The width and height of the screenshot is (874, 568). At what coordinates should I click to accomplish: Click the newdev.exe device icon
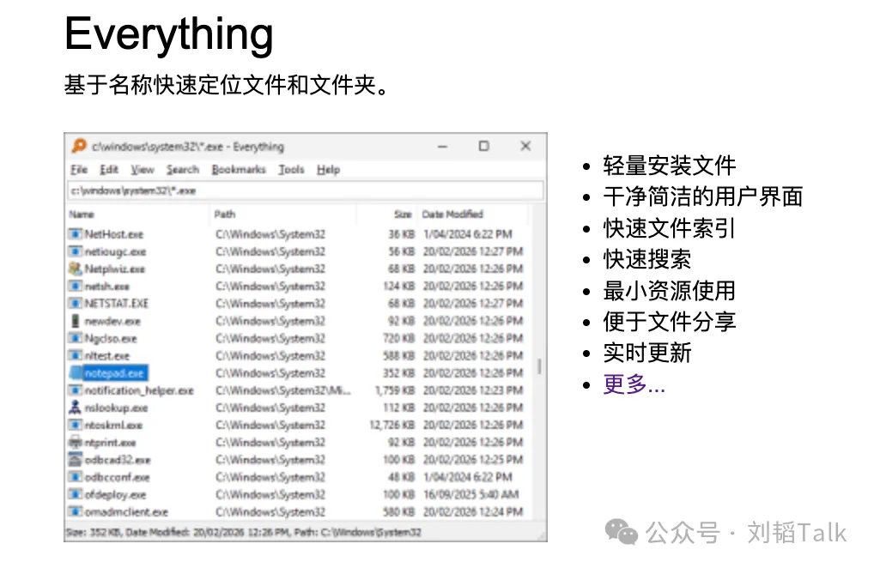(75, 321)
